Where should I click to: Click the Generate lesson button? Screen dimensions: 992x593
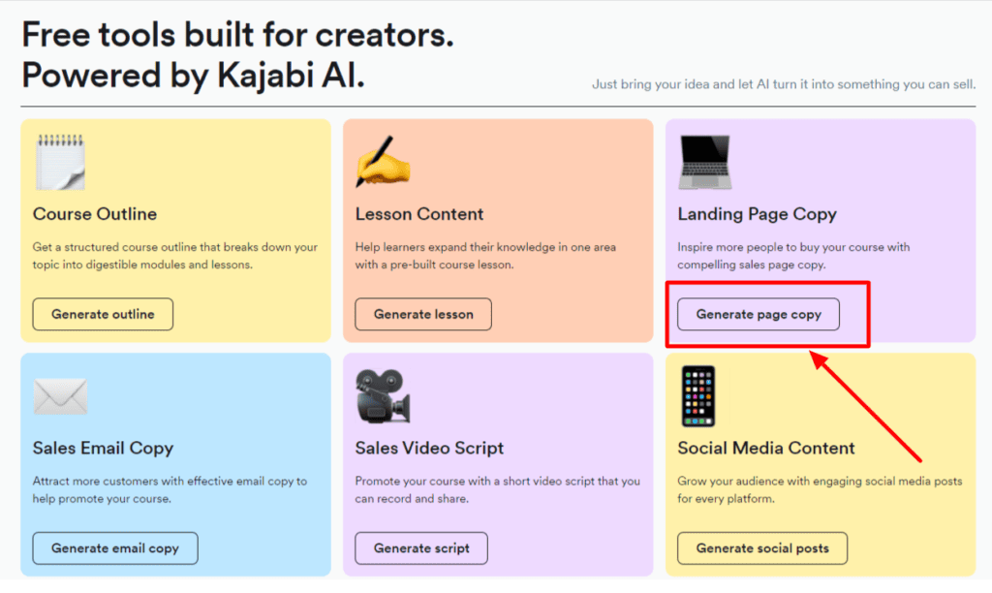[x=423, y=314]
